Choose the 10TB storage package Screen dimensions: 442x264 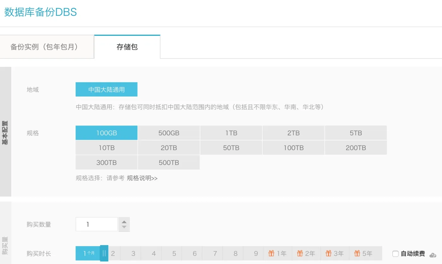tap(106, 148)
